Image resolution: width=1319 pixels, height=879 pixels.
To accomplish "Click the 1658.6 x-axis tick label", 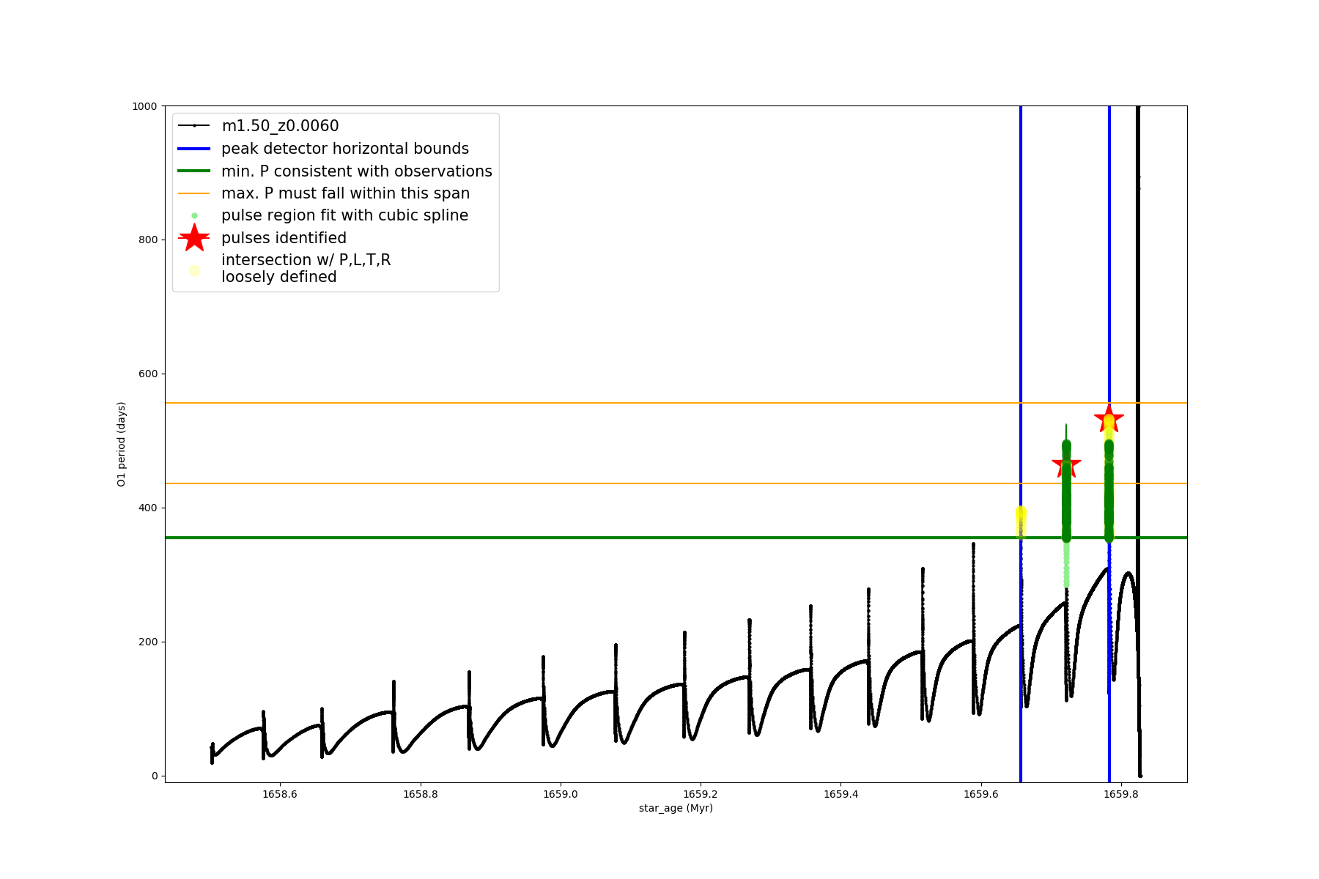I will coord(280,794).
